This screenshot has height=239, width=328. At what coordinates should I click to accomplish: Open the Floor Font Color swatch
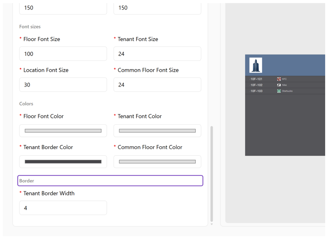[x=63, y=131]
